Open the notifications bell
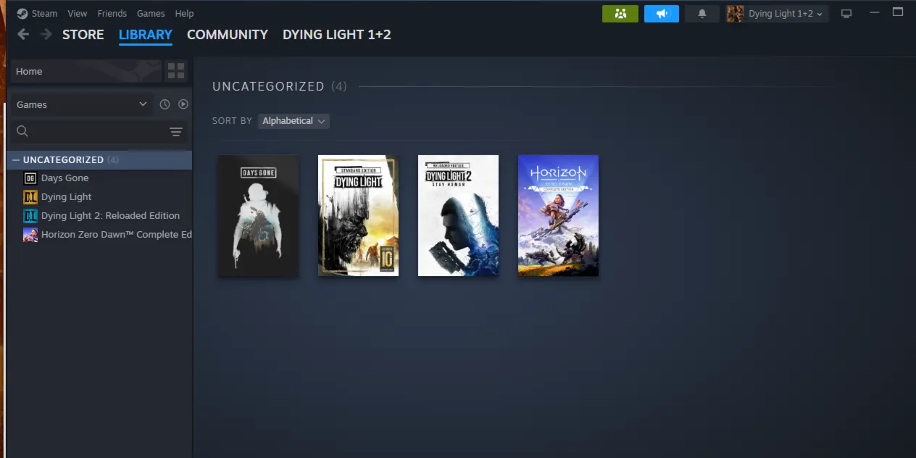The image size is (916, 458). [701, 14]
